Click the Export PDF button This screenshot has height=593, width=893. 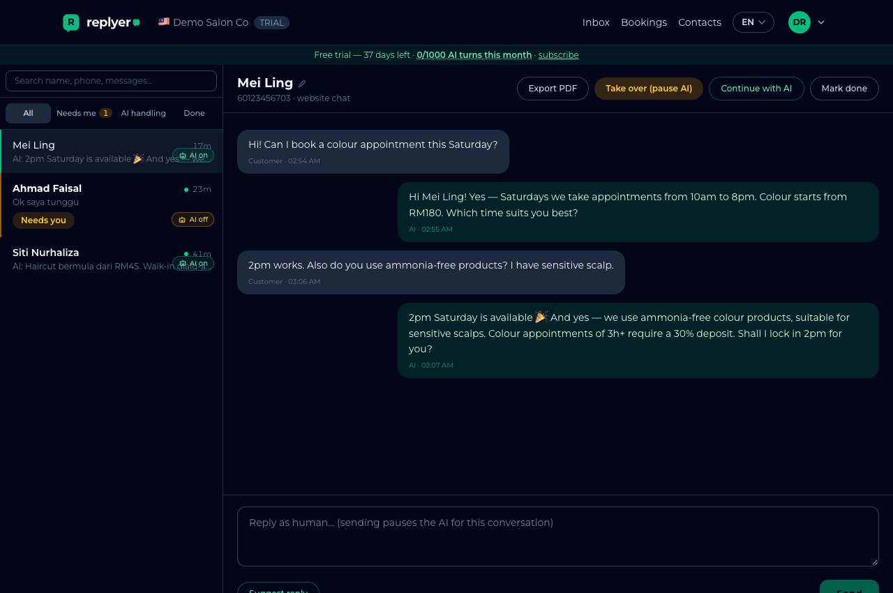pyautogui.click(x=553, y=89)
